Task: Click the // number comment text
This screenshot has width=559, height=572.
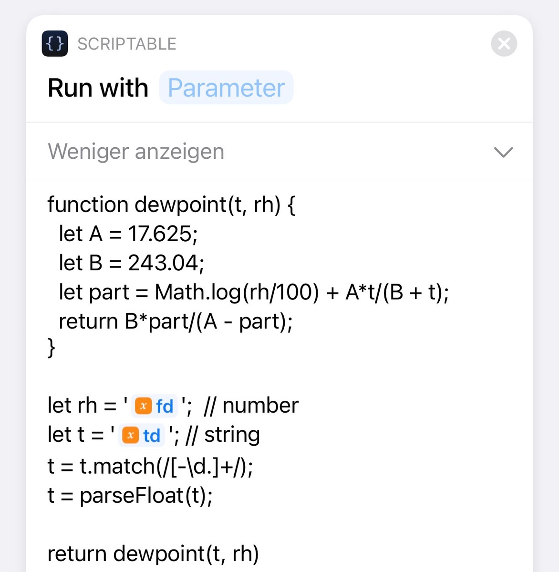Action: tap(251, 406)
